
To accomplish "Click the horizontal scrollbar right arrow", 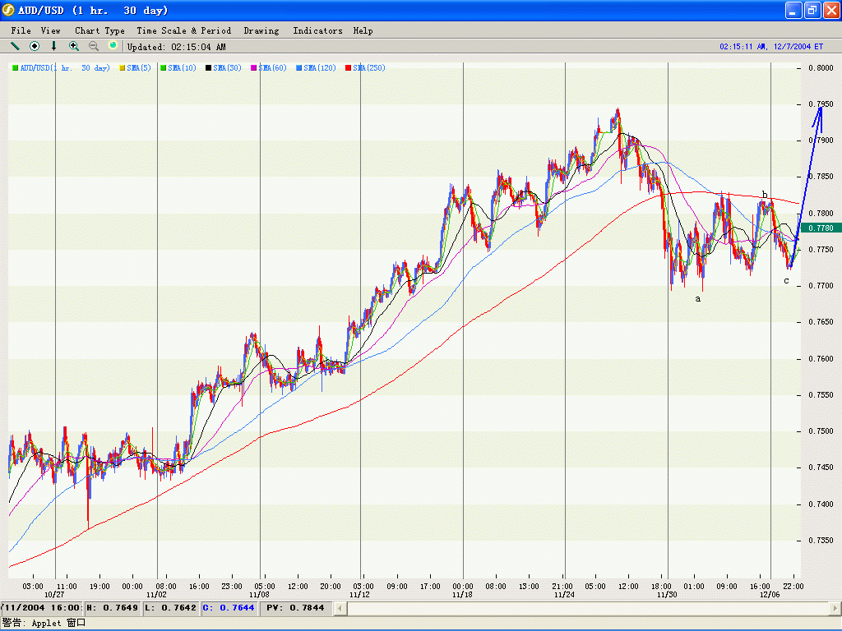I will pyautogui.click(x=834, y=608).
